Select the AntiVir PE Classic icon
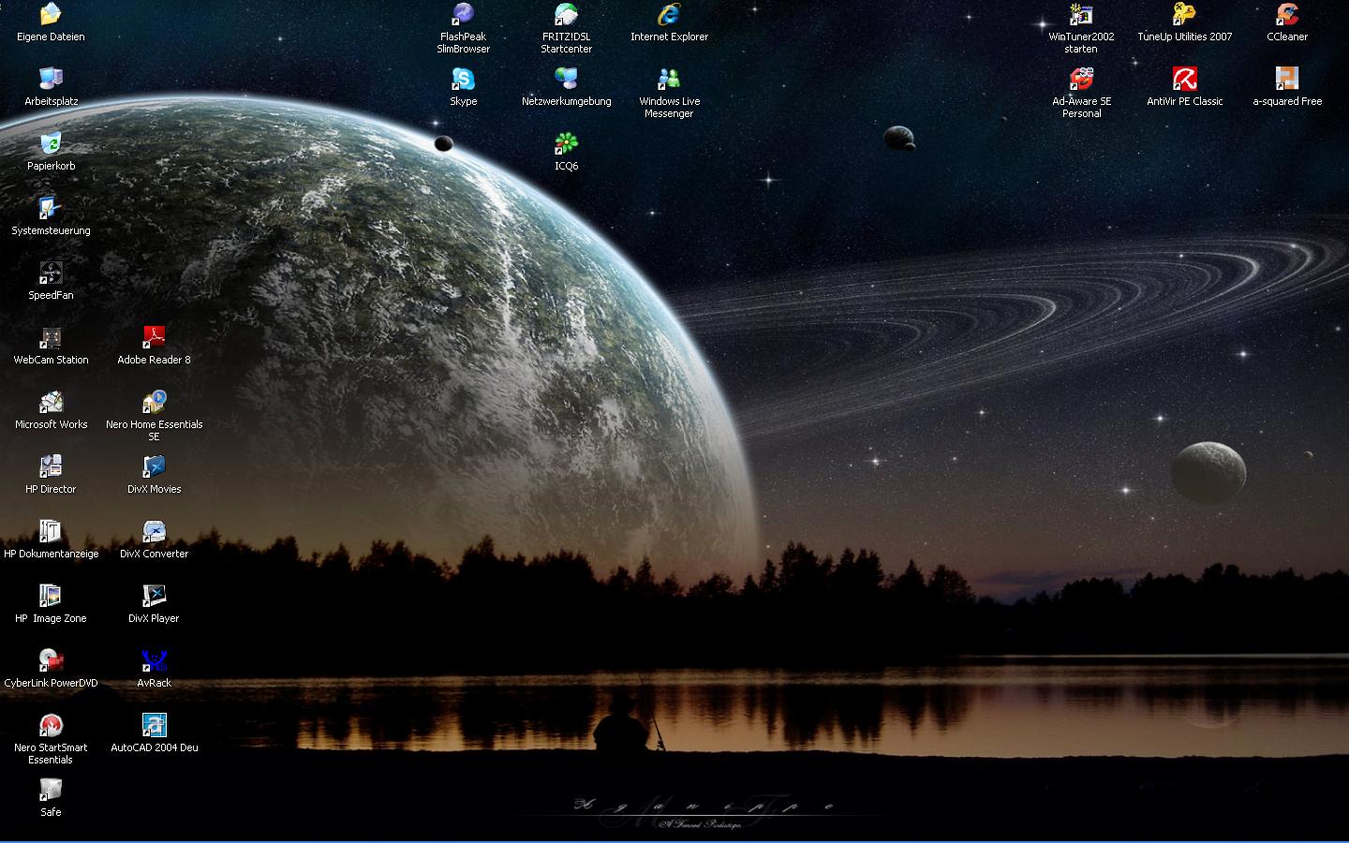 pos(1184,79)
